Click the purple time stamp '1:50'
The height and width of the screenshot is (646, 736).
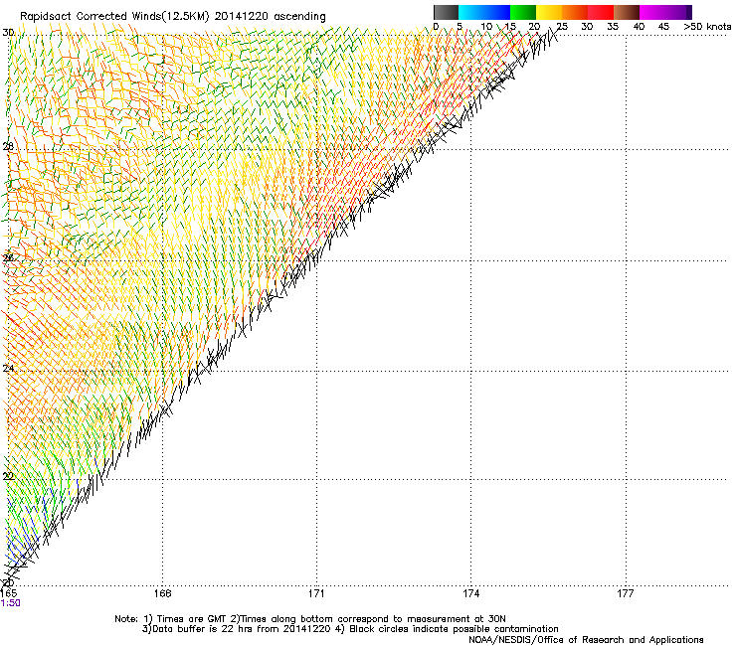[x=10, y=603]
